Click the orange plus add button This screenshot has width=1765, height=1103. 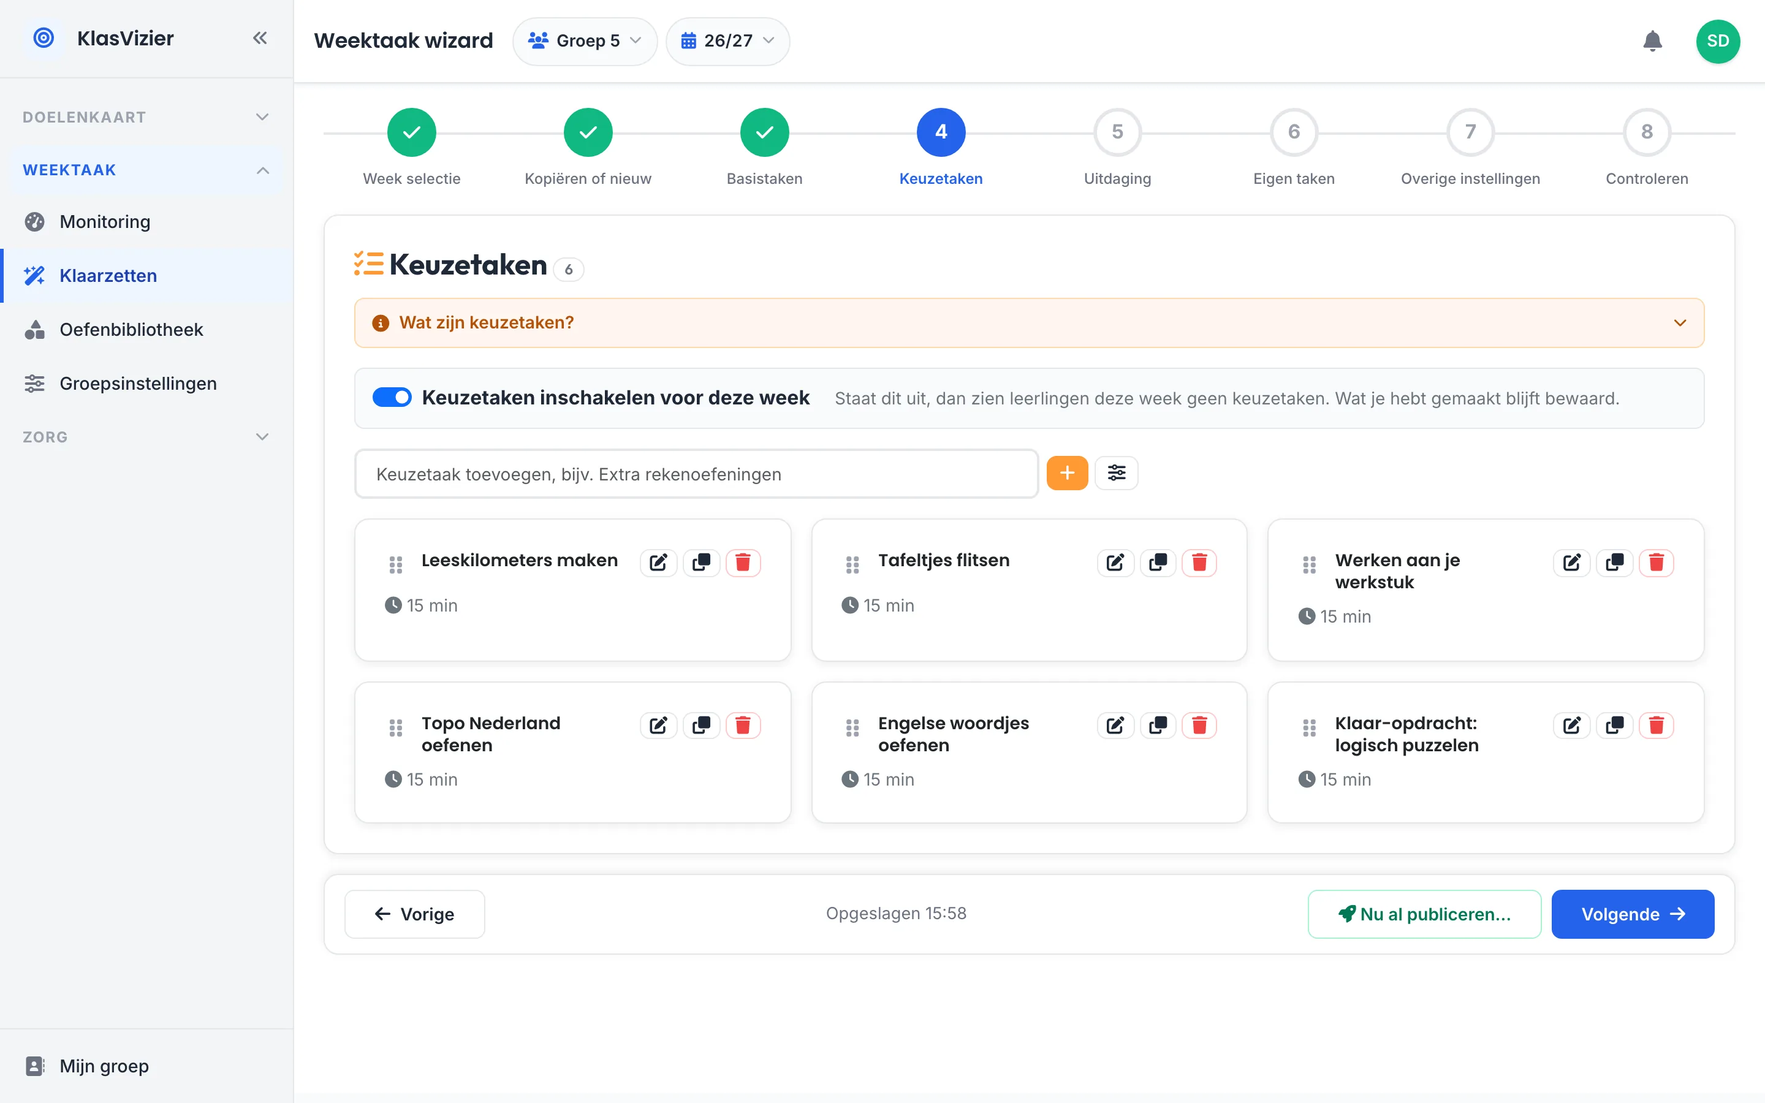[x=1067, y=472]
